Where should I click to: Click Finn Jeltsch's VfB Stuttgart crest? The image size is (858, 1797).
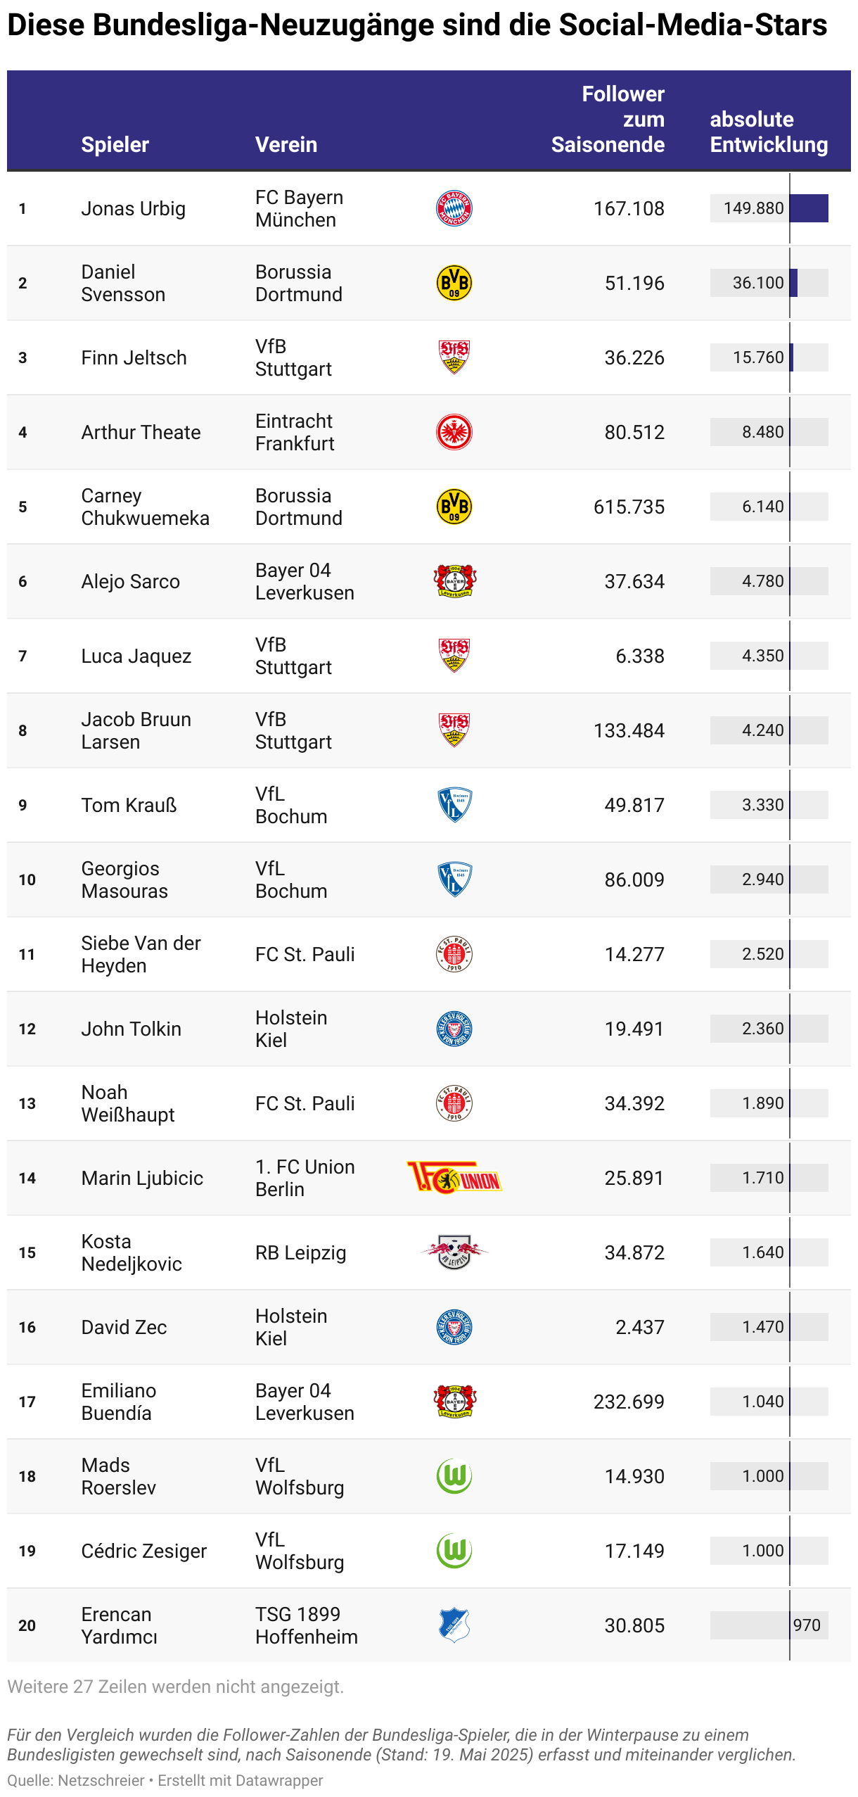[x=454, y=358]
